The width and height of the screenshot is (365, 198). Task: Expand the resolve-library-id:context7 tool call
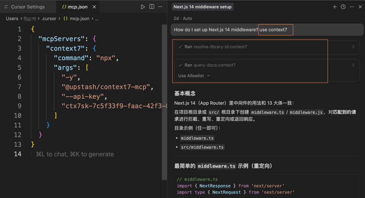pos(353,47)
